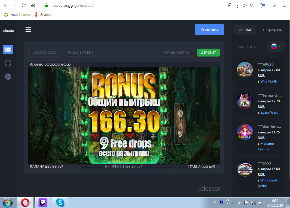Open browser downloads icon
This screenshot has width=290, height=208.
[275, 5]
